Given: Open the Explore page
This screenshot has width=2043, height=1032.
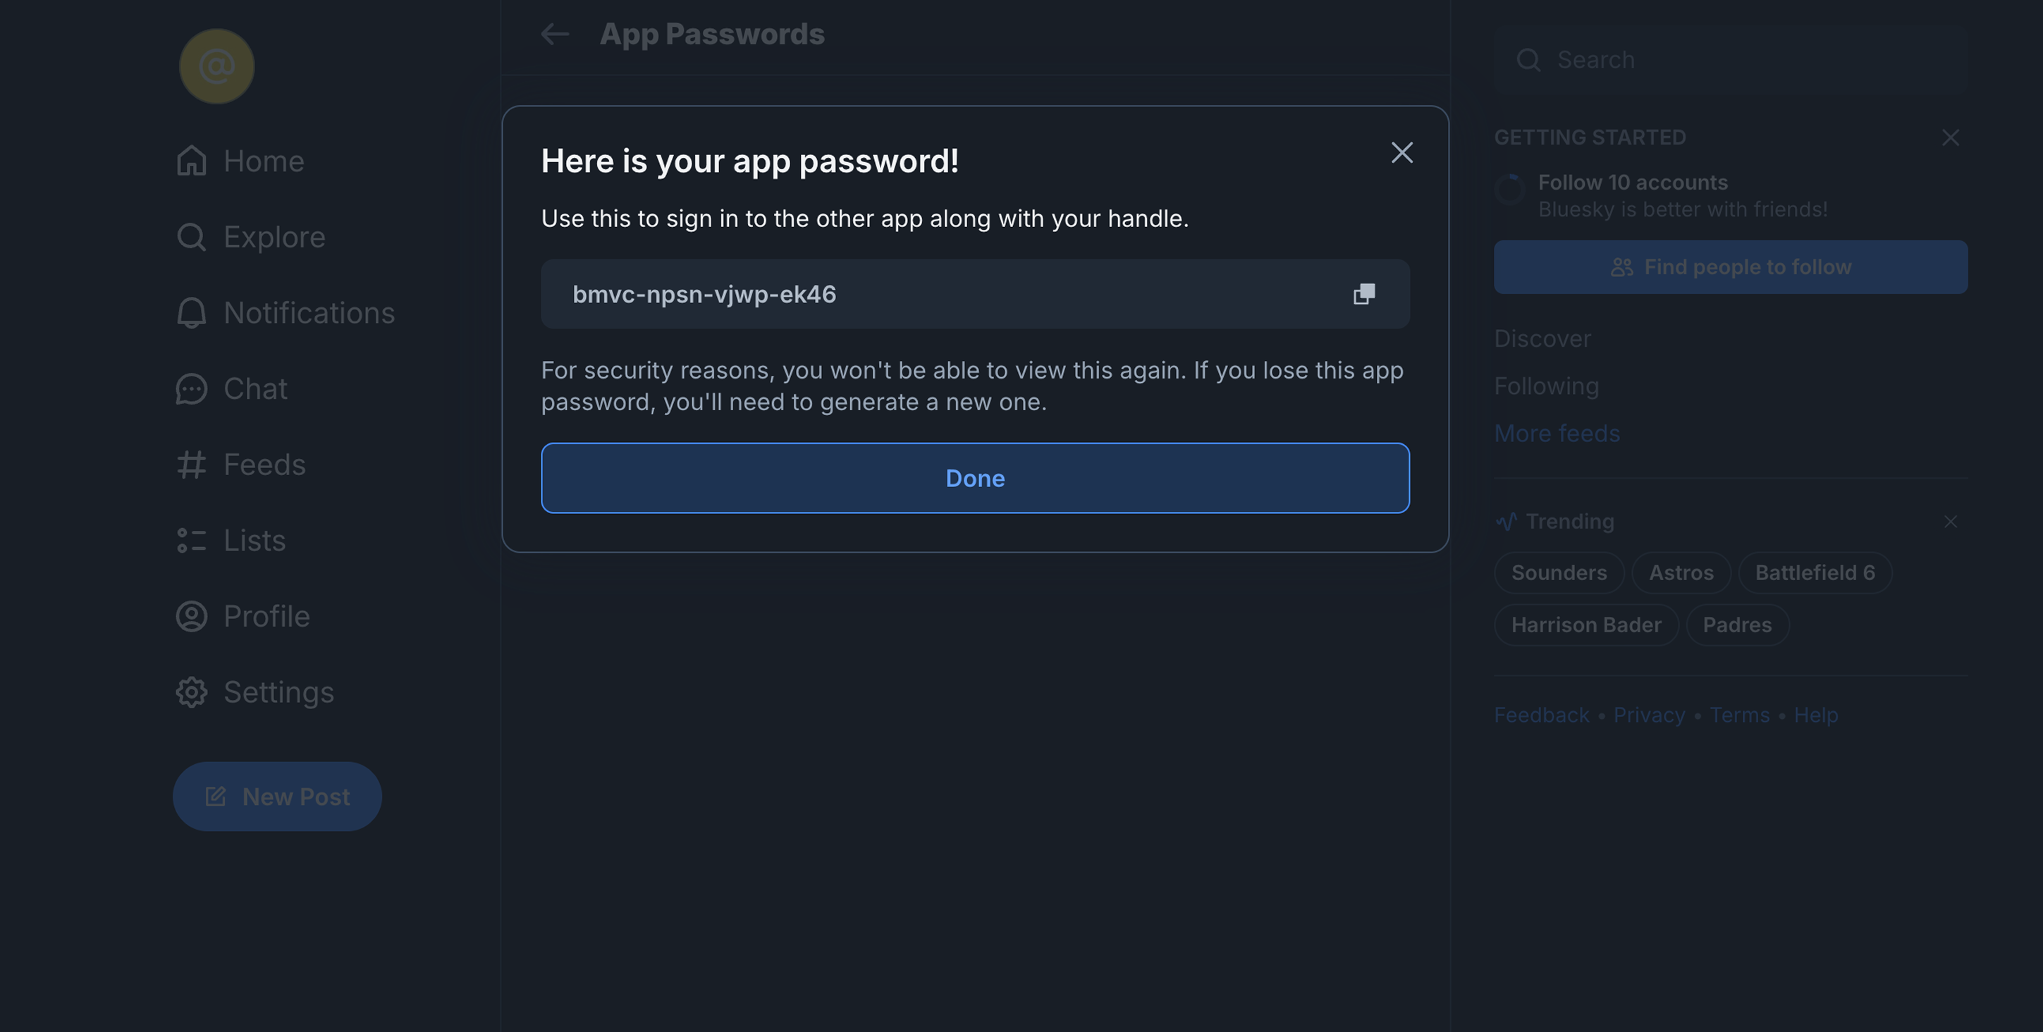Looking at the screenshot, I should coord(251,237).
